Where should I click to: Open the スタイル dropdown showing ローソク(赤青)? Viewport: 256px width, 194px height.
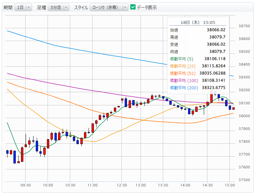click(x=109, y=7)
